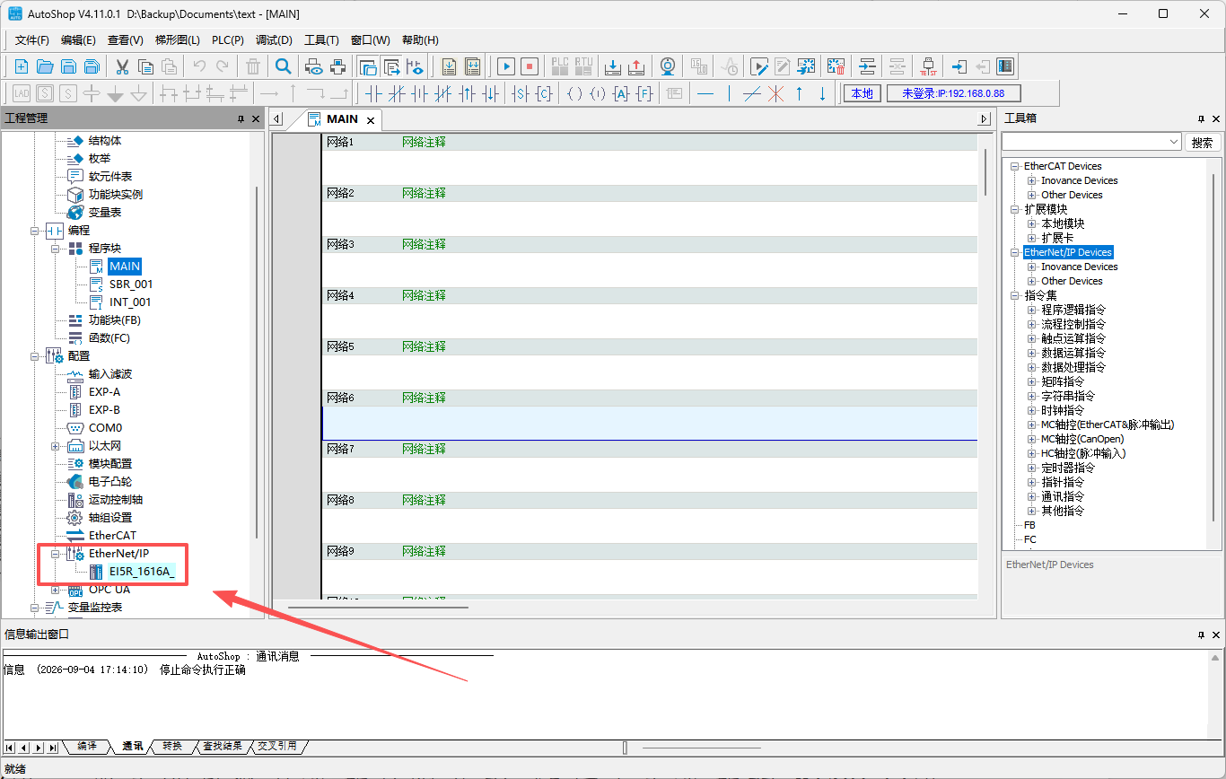
Task: Click the Cut scissors icon
Action: pos(122,66)
